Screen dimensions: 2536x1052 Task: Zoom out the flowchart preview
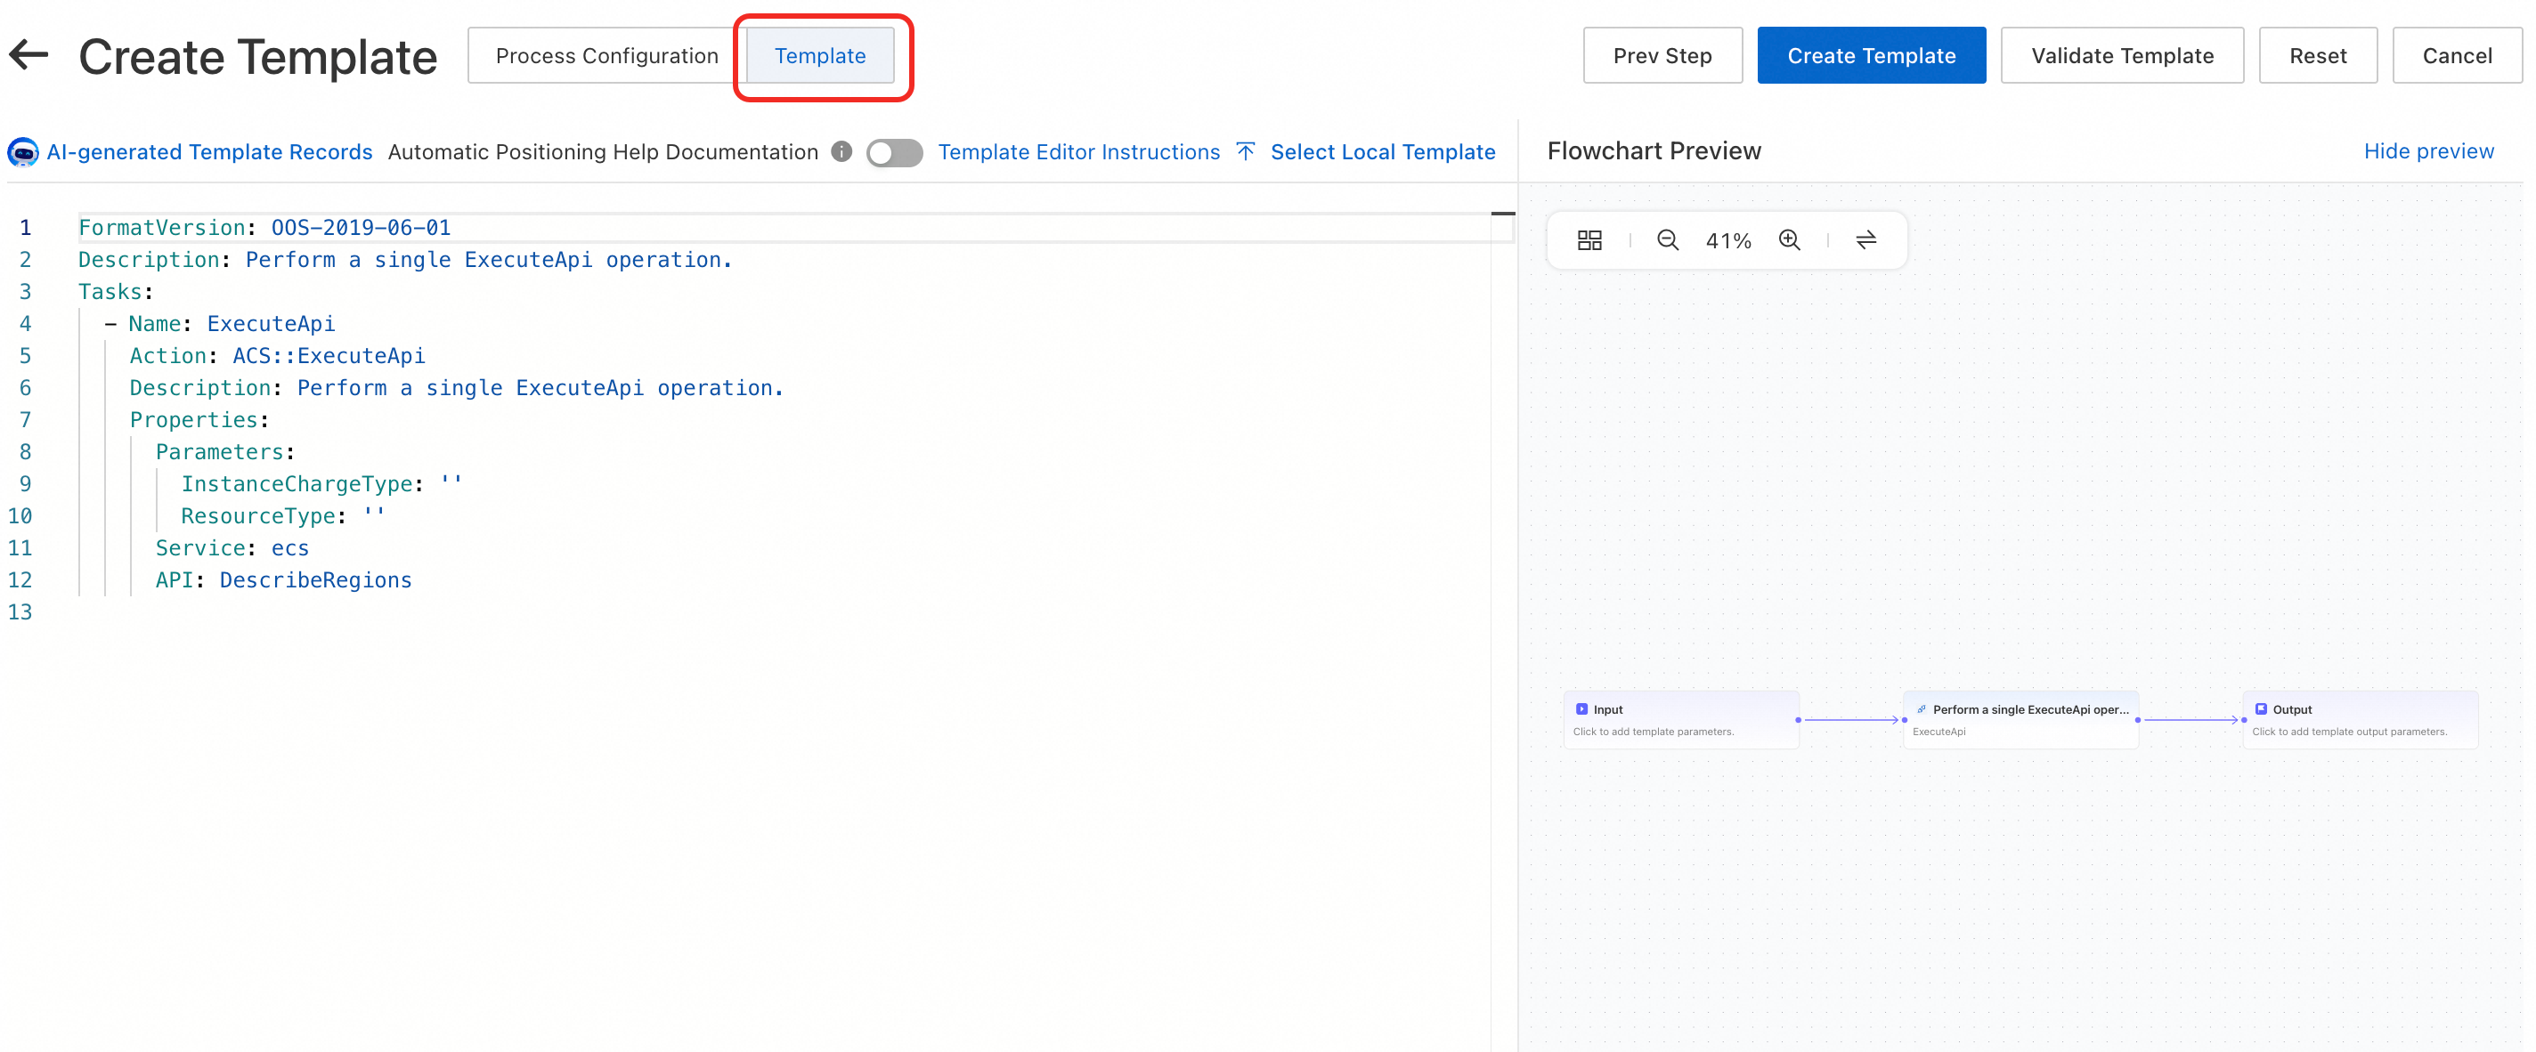click(1667, 240)
